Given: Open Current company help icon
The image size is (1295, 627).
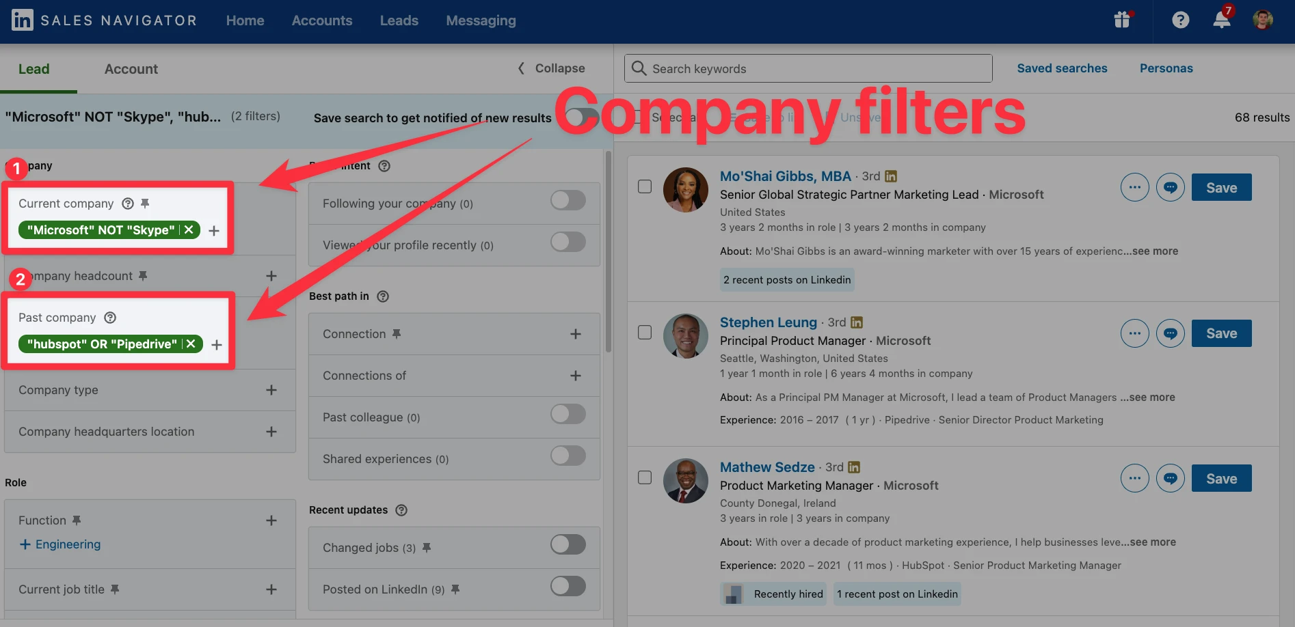Looking at the screenshot, I should 128,204.
